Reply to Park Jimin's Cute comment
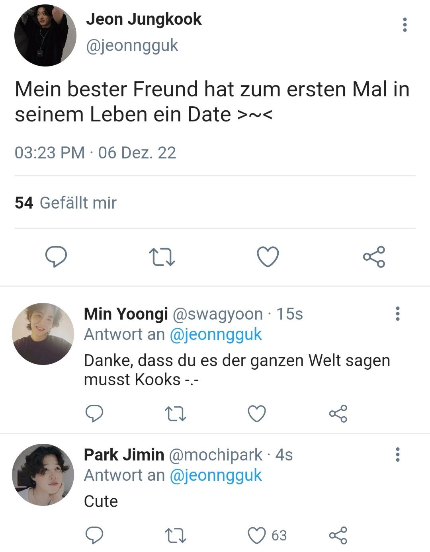Screen dimensions: 430x552 [94, 535]
